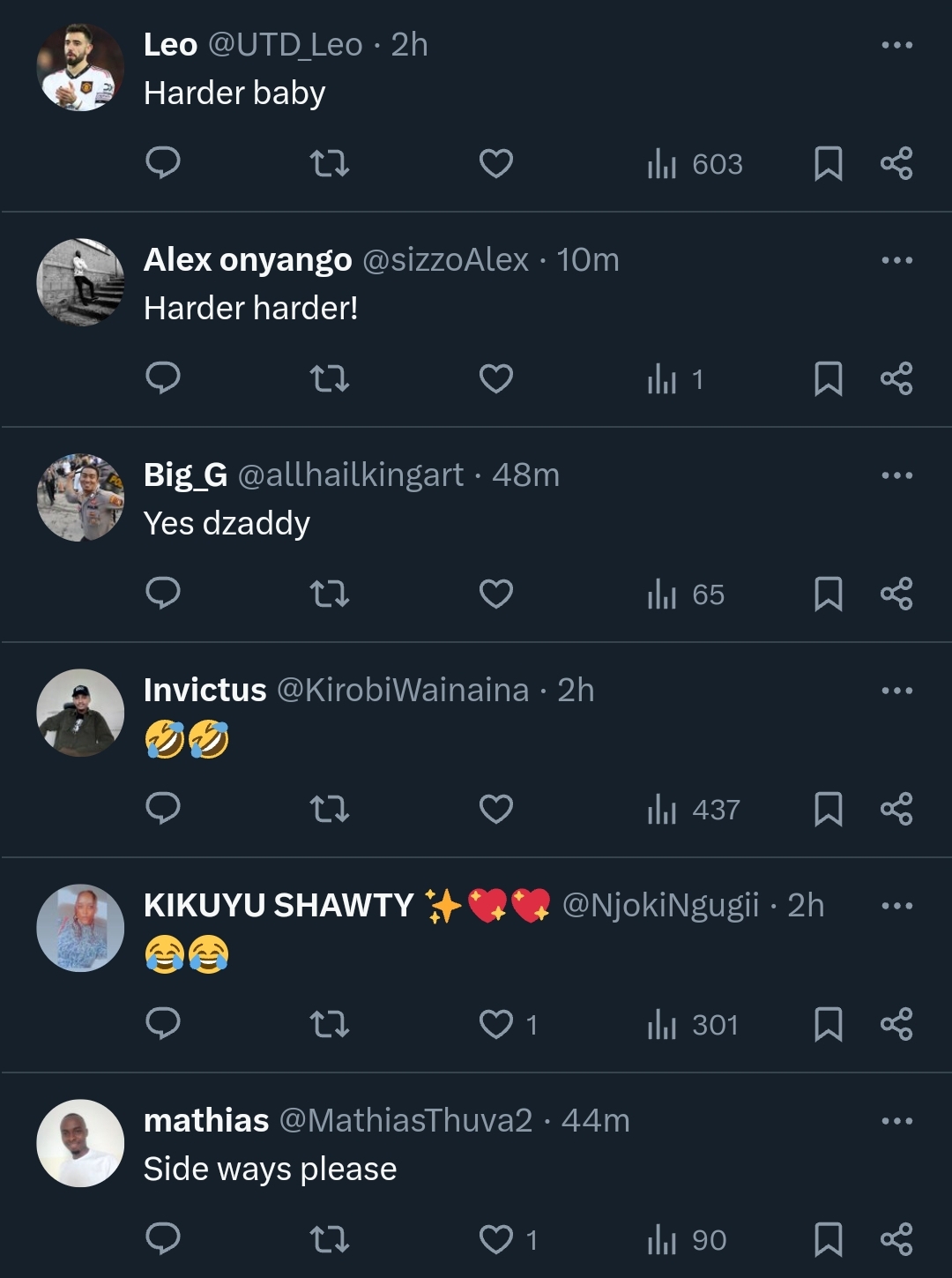The image size is (952, 1278).
Task: Visit the @NjokiNgugii profile
Action: pos(660,906)
